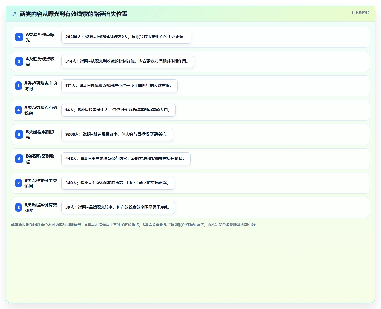Select step badge number 5

pyautogui.click(x=19, y=134)
